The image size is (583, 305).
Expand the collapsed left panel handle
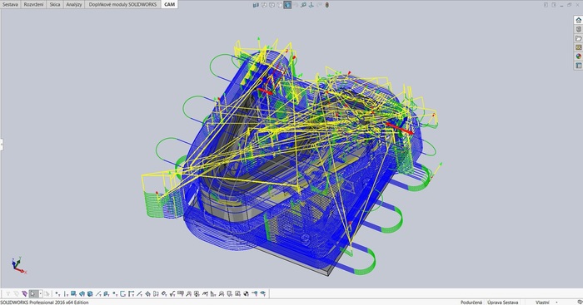point(1,145)
